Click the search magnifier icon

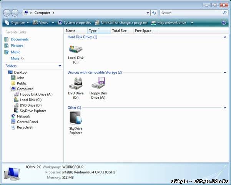pos(225,13)
